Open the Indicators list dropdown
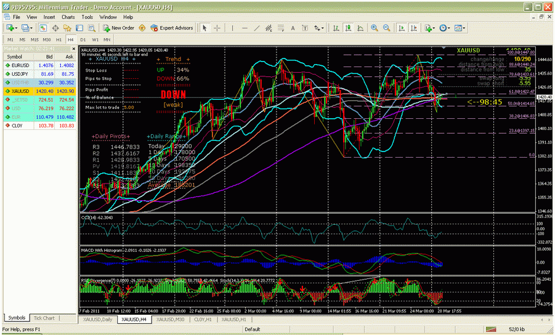 pyautogui.click(x=433, y=28)
